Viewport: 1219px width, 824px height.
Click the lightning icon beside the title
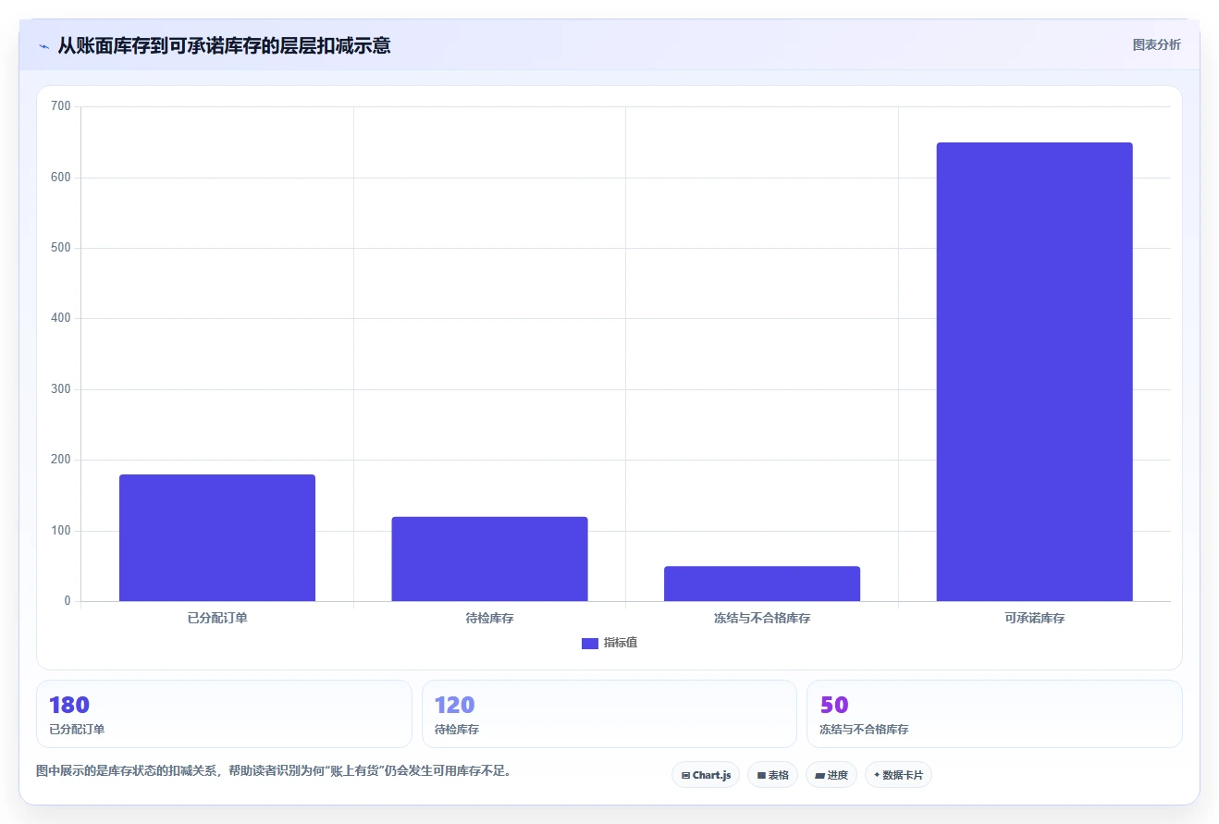pyautogui.click(x=43, y=46)
